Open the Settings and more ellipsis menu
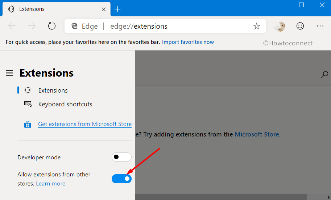The width and height of the screenshot is (331, 200). (x=320, y=26)
